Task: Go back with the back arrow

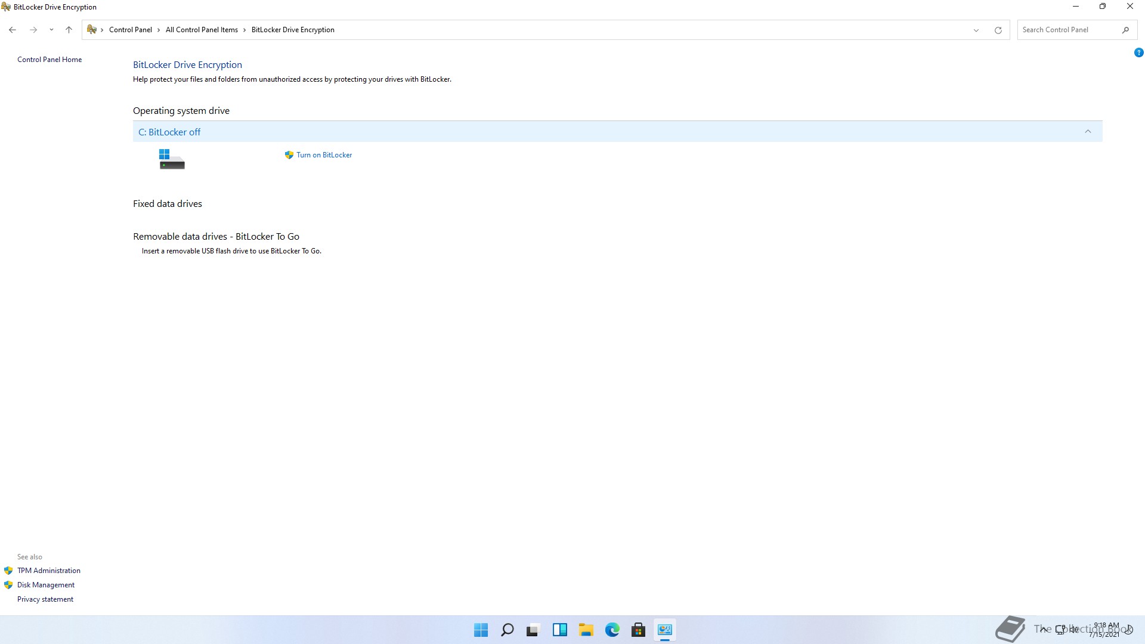Action: [13, 30]
